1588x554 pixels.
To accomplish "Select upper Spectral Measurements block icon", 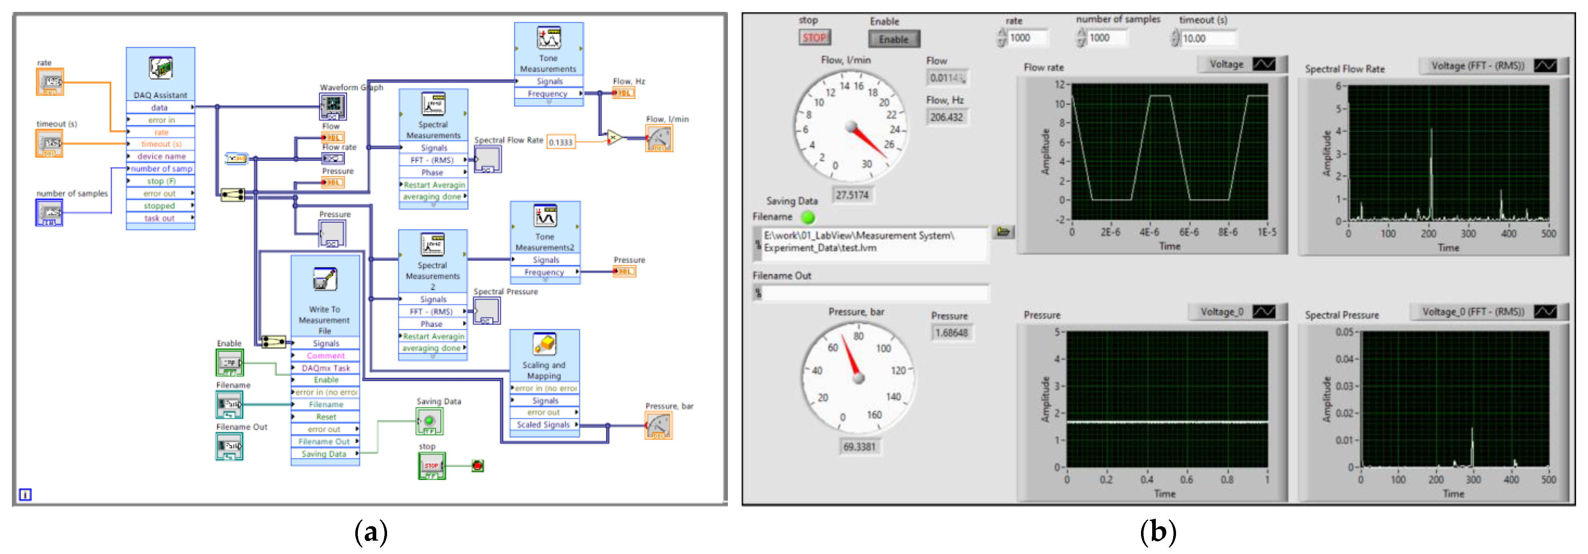I will pos(433,104).
